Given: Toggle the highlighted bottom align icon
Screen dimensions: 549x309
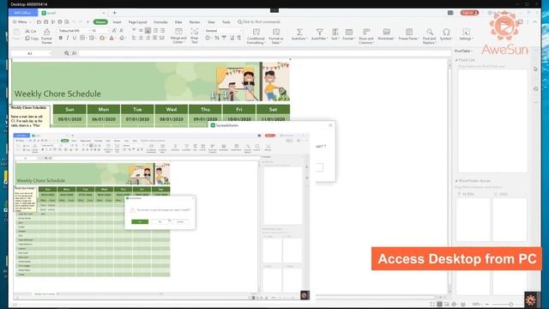Looking at the screenshot, I should click(148, 31).
